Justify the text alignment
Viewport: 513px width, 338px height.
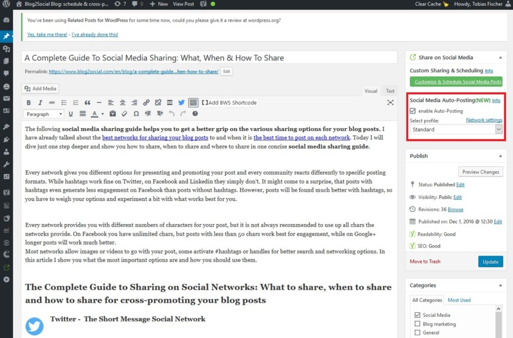83,114
